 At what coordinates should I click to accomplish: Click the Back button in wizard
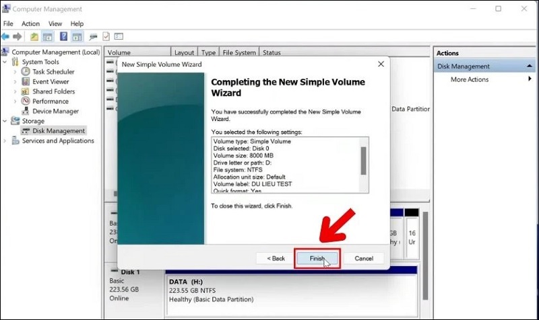point(276,258)
